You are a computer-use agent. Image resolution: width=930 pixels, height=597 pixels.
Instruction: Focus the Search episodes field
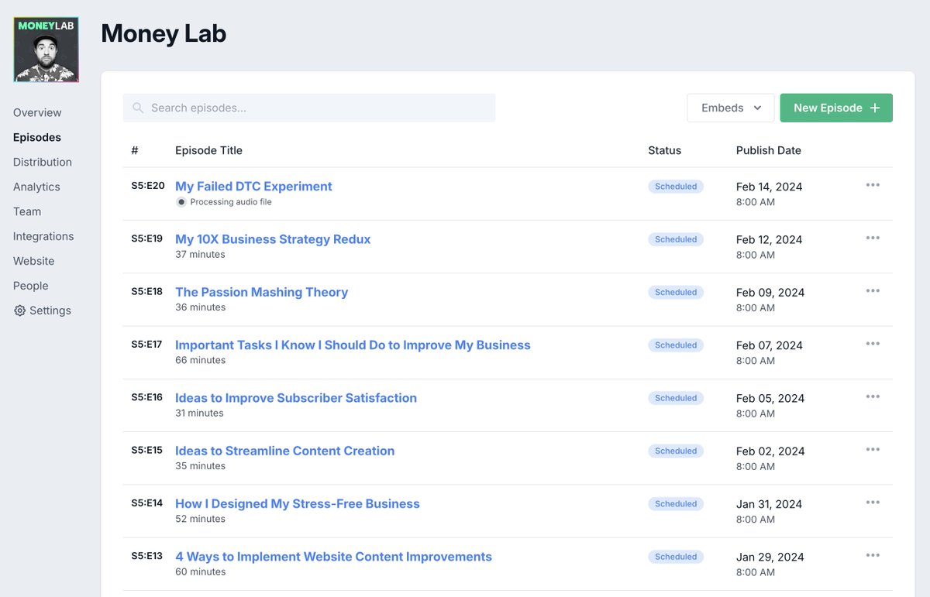309,108
